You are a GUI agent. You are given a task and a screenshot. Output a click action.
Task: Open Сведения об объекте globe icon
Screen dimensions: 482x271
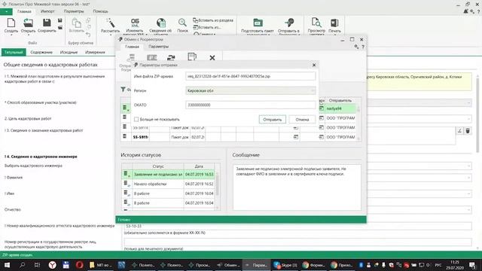pyautogui.click(x=160, y=23)
